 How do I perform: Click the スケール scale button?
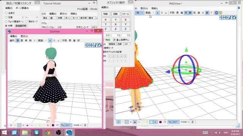click(126, 14)
